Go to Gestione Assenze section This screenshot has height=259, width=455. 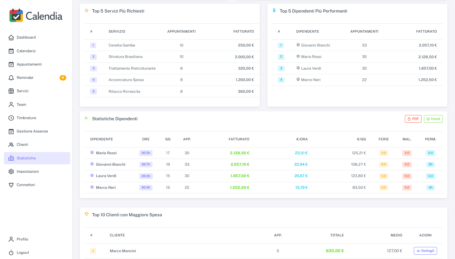[32, 131]
